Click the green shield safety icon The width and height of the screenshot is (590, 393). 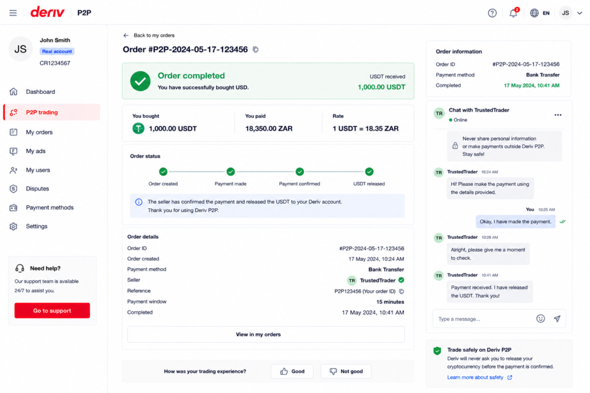[x=437, y=351]
